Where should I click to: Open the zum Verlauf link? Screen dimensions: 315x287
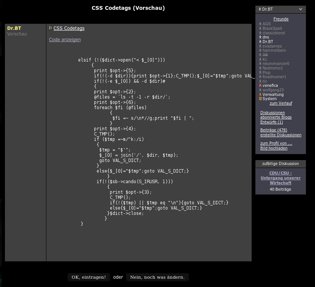(281, 103)
